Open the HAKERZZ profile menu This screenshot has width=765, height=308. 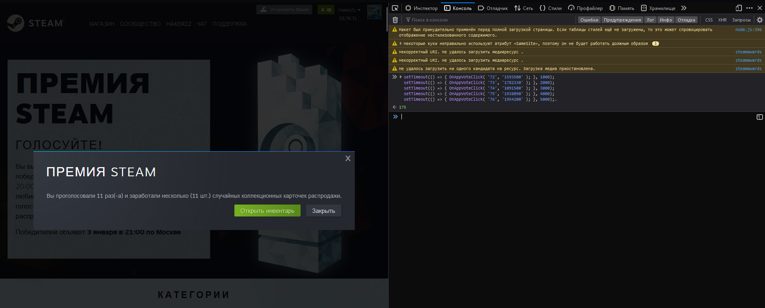[x=179, y=24]
